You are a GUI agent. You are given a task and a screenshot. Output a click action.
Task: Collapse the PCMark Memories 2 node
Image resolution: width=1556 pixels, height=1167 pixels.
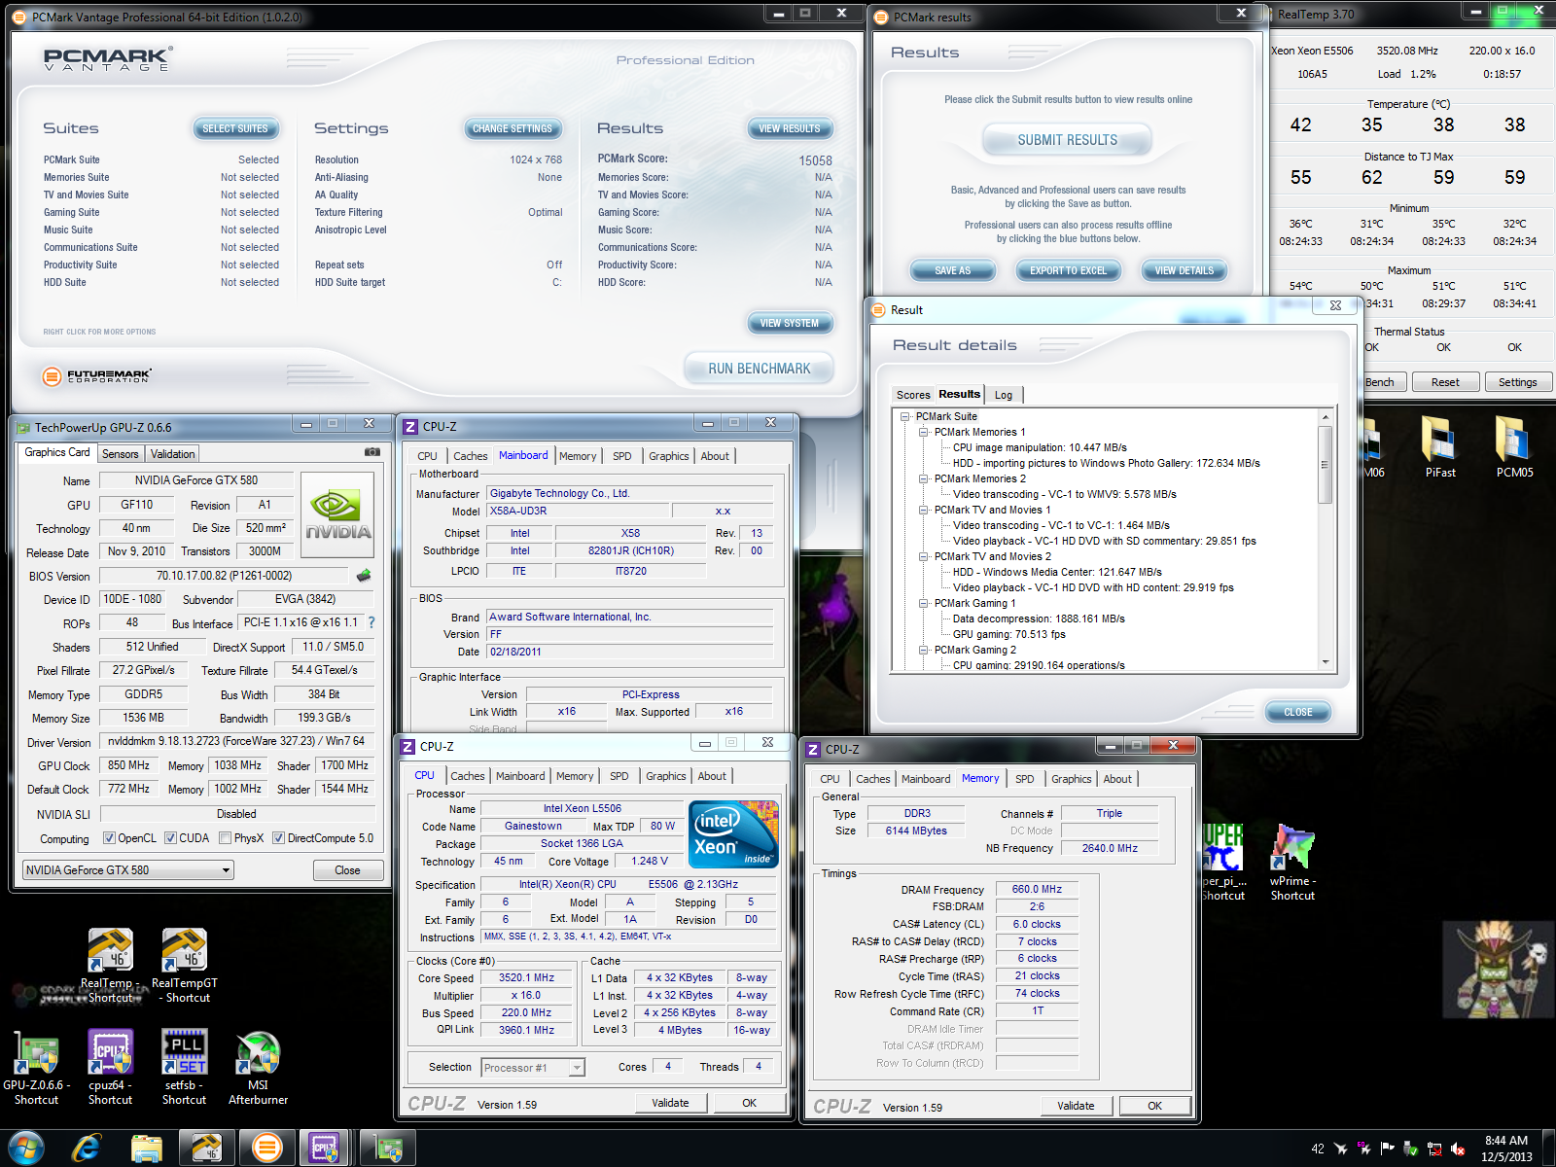click(x=923, y=478)
